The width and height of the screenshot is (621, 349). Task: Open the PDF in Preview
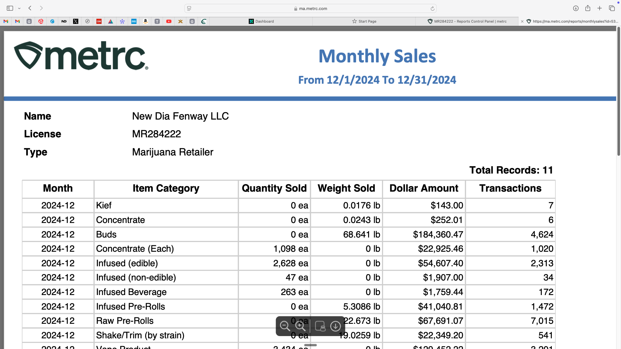click(x=320, y=326)
